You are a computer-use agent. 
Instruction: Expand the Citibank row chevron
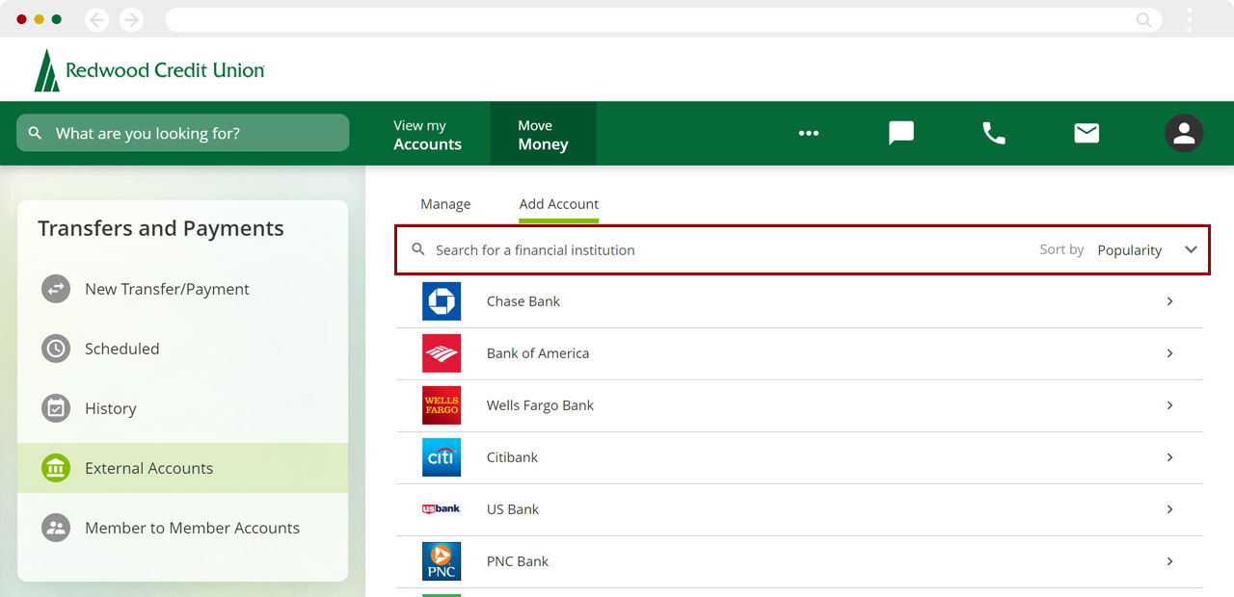(1169, 457)
